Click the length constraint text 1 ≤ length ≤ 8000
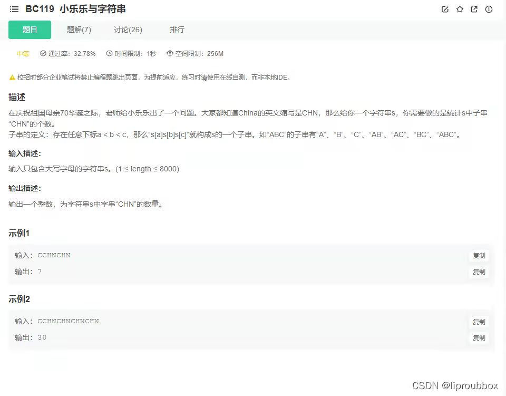Image resolution: width=506 pixels, height=396 pixels. click(148, 169)
